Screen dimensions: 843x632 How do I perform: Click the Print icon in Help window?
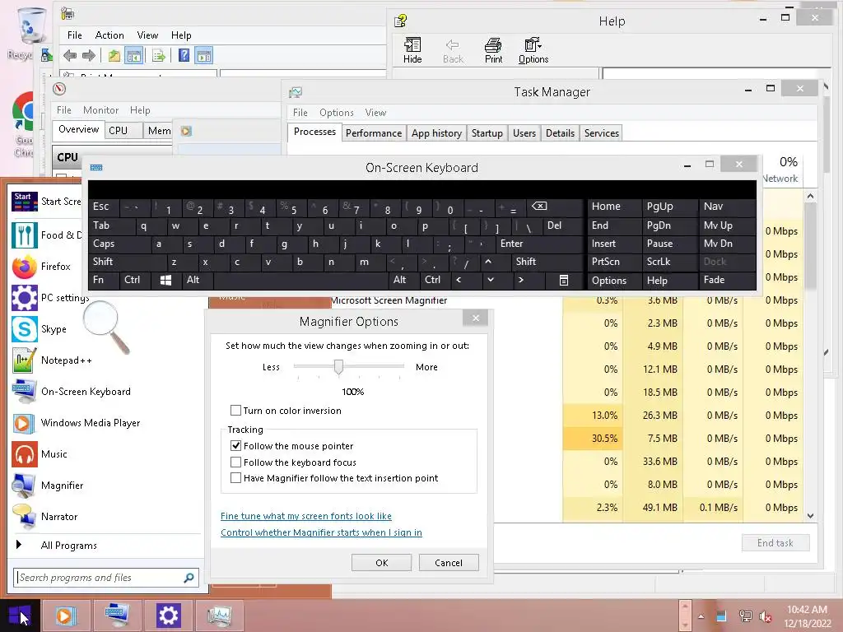tap(493, 50)
